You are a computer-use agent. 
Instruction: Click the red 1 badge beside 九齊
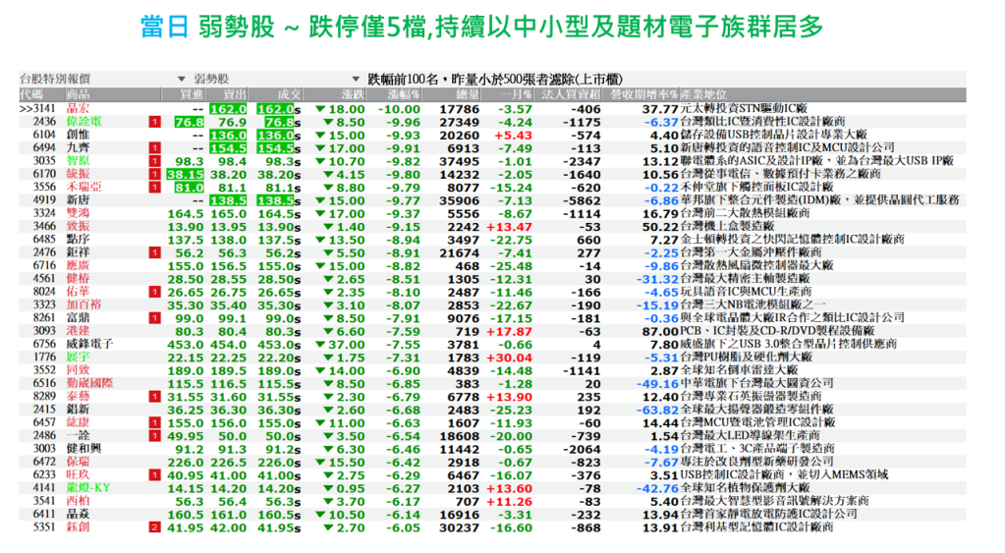[153, 147]
